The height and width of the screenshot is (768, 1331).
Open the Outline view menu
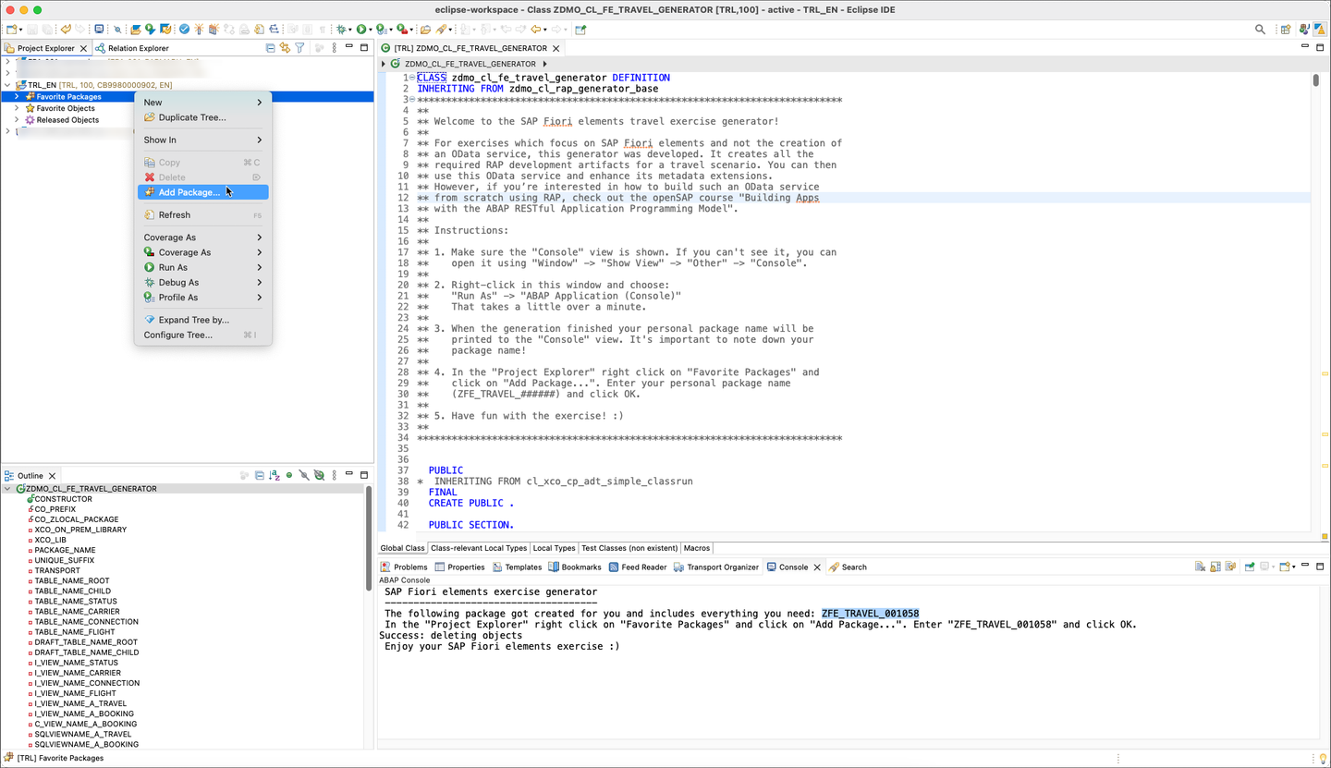(334, 476)
